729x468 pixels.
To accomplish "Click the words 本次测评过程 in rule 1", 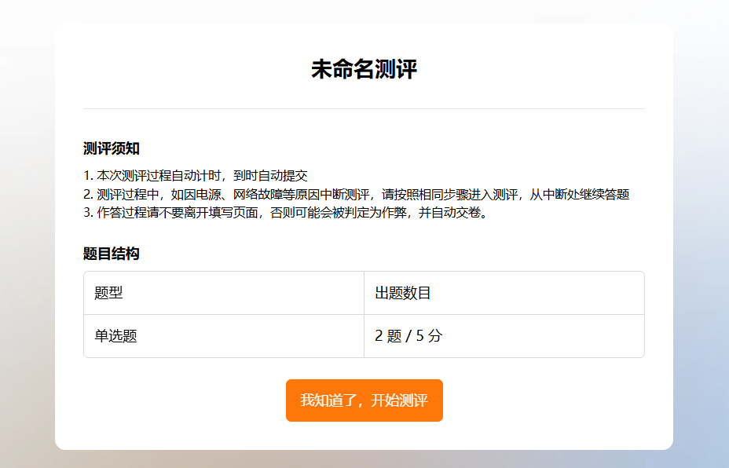I will pyautogui.click(x=132, y=175).
